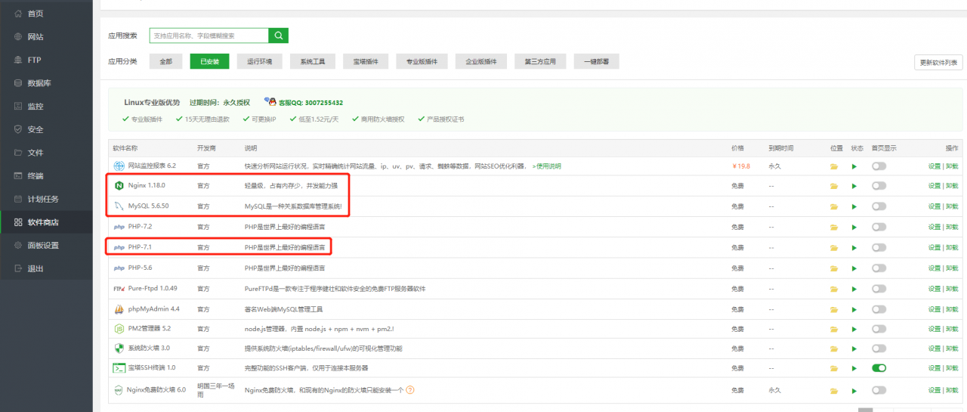The height and width of the screenshot is (412, 967).
Task: Select the 已安装 category tab
Action: coord(209,61)
